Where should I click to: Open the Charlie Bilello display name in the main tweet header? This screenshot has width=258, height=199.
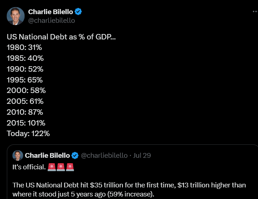click(51, 12)
